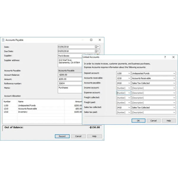Click the Memo box containing Purchases
Screen dimensions: 178x178
pos(70,90)
